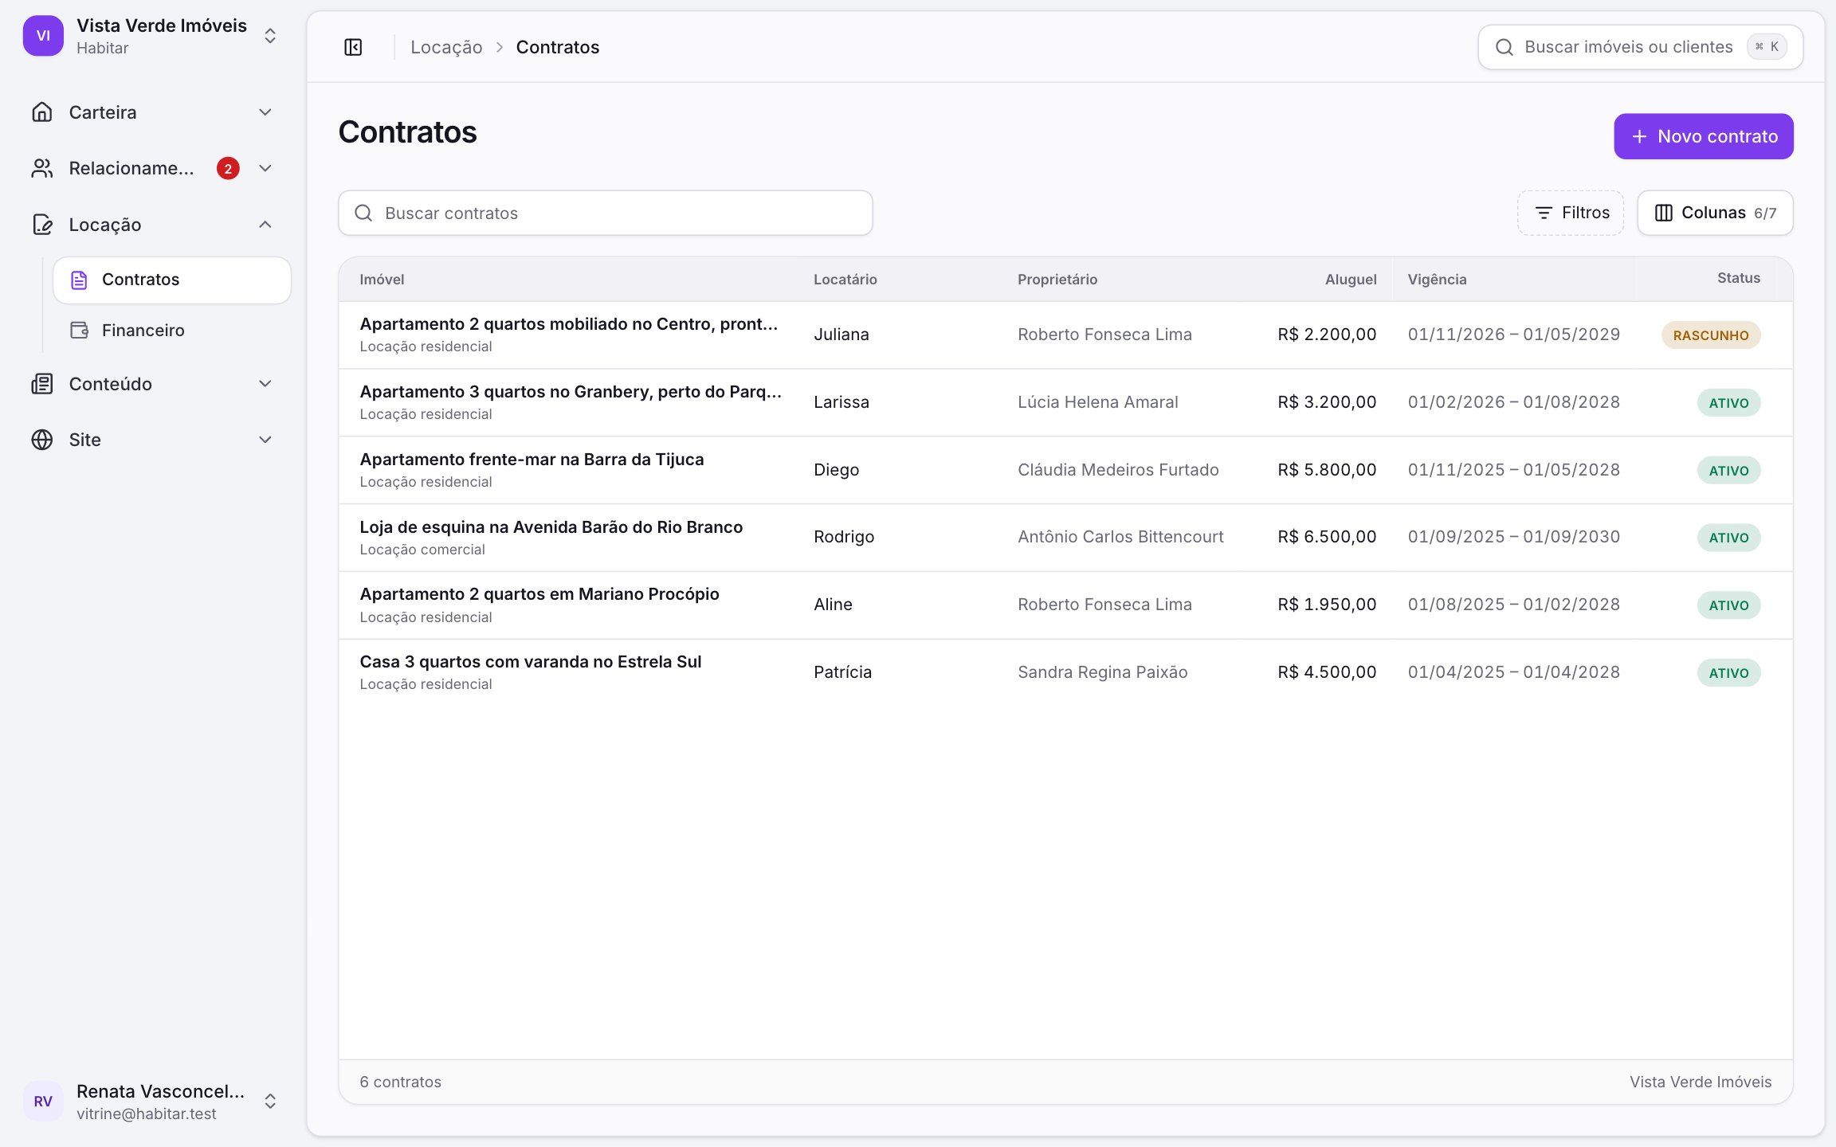Click the red notification badge showing 2

tap(228, 168)
